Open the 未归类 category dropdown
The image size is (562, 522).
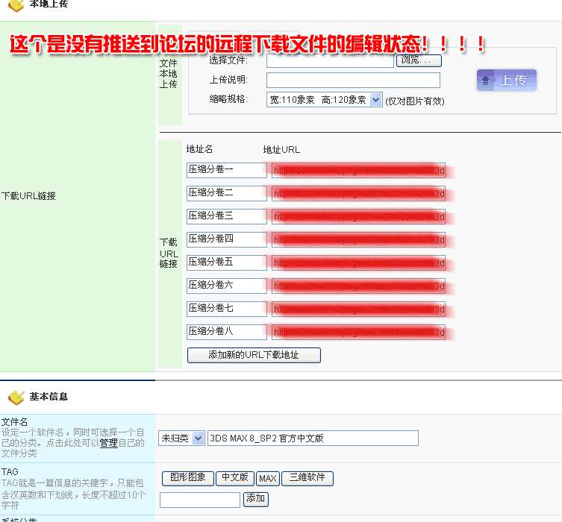coord(181,438)
